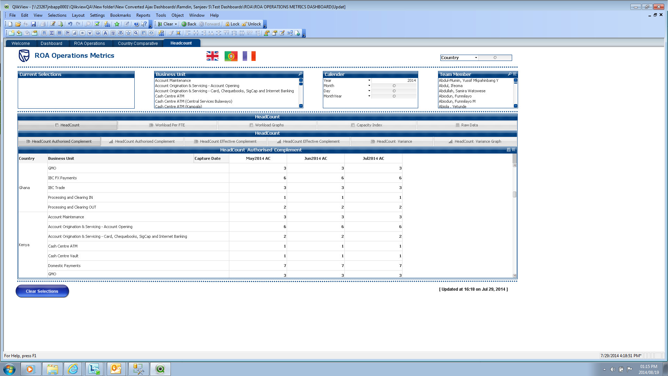Click the table vertical scrollbar thumb

515,195
